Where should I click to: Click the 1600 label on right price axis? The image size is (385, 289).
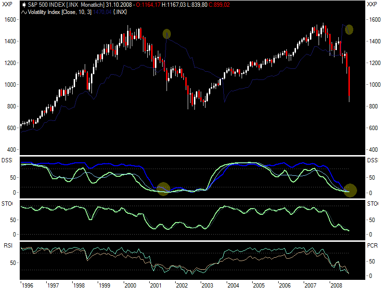375,20
